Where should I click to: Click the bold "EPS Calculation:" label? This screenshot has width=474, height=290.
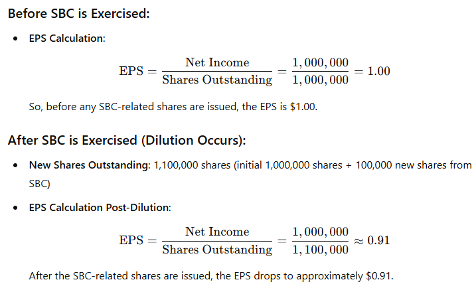pos(67,38)
